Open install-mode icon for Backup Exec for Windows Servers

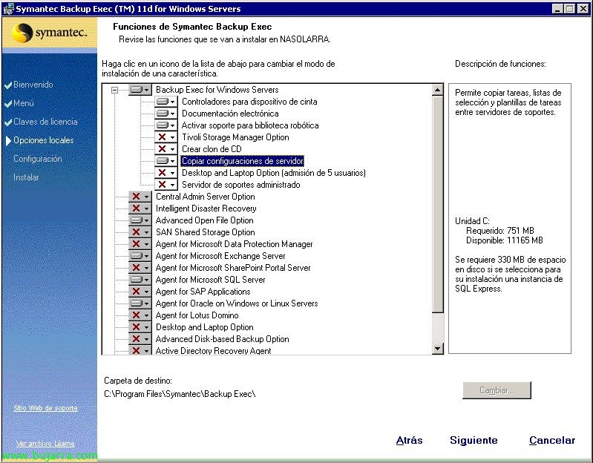140,90
